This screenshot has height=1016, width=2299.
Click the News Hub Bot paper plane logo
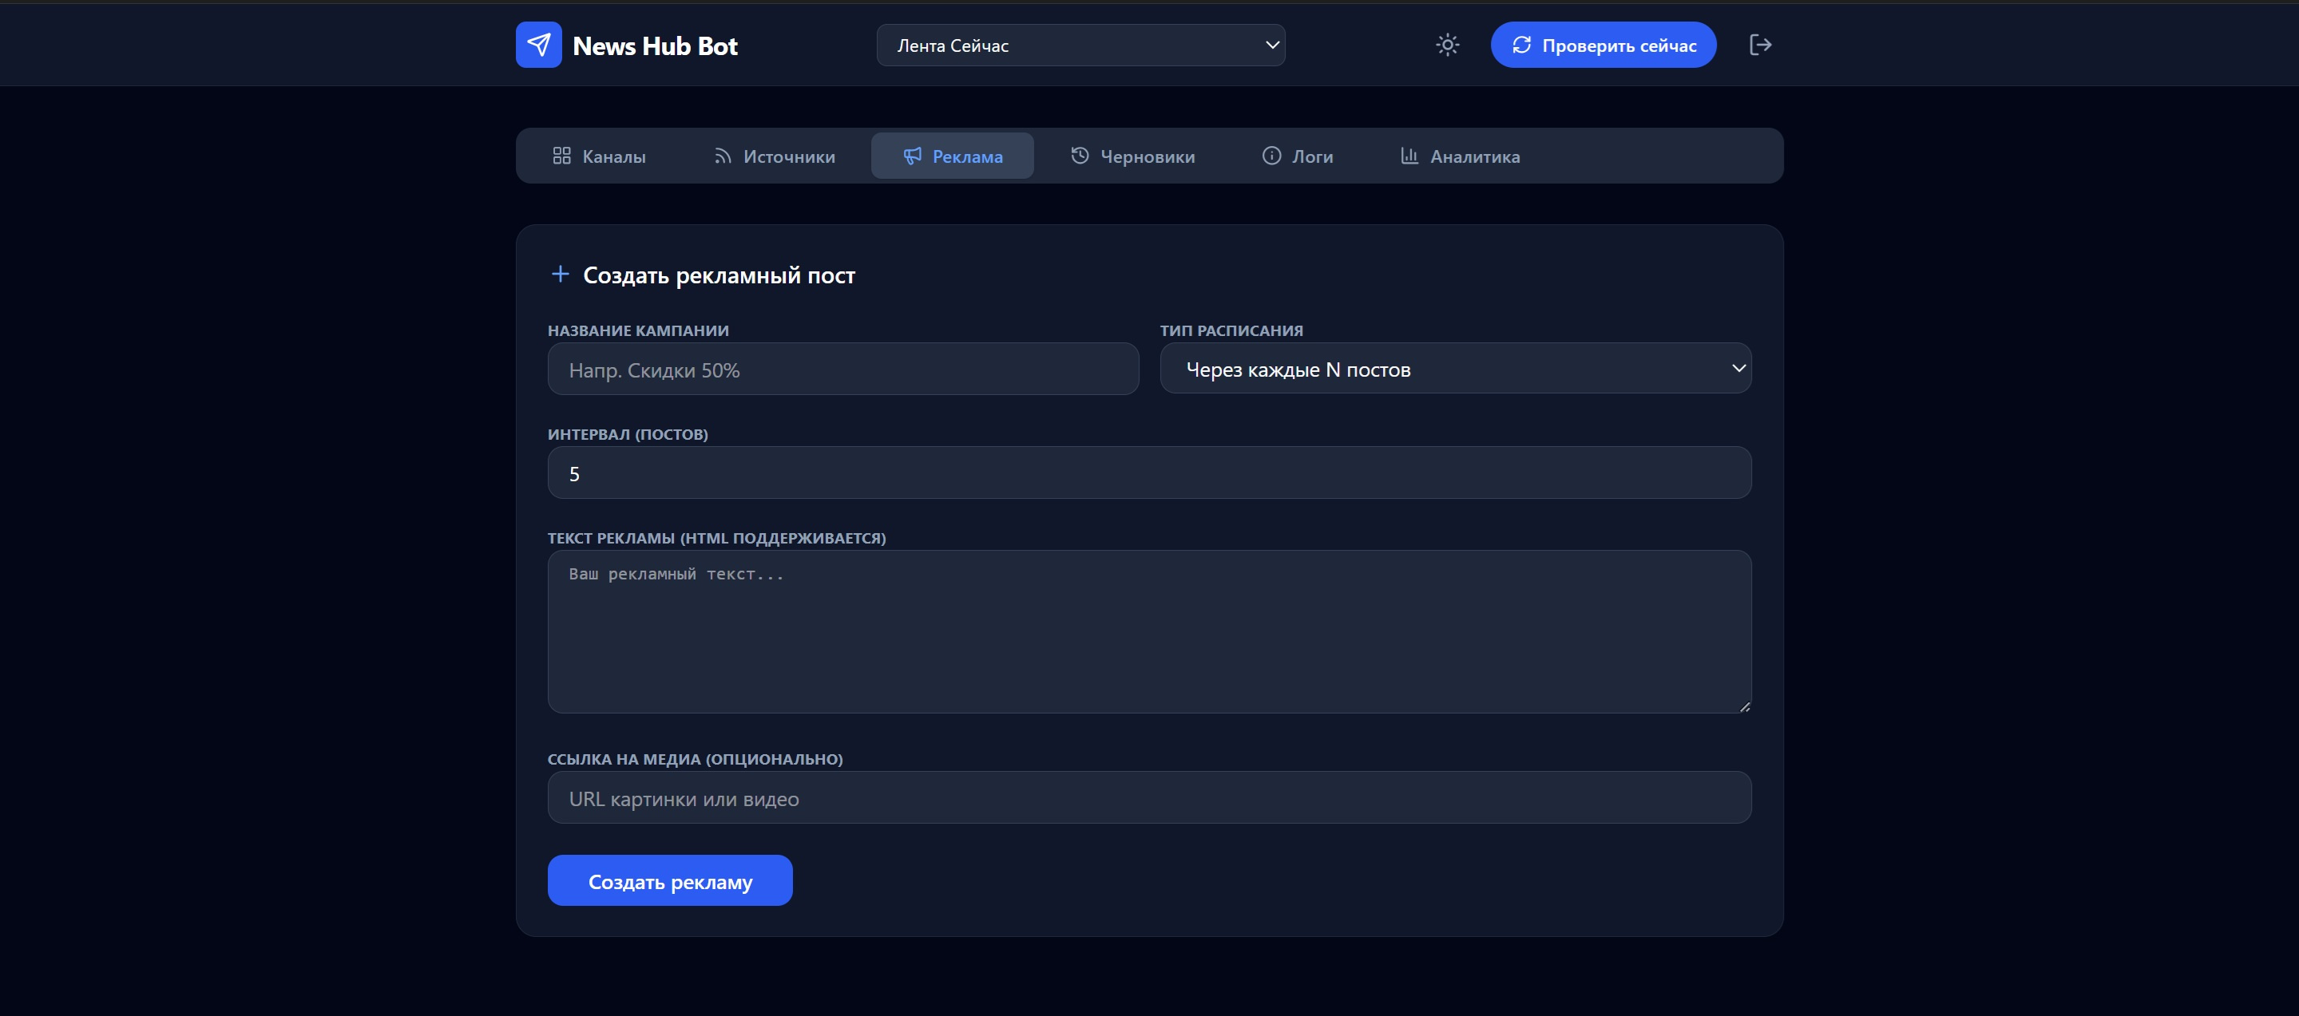pos(538,45)
